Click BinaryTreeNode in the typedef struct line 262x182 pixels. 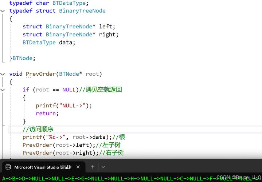click(x=82, y=11)
